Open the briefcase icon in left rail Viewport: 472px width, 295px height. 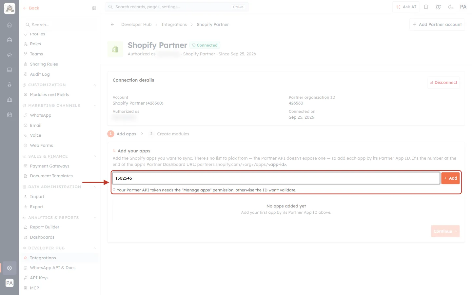10,40
